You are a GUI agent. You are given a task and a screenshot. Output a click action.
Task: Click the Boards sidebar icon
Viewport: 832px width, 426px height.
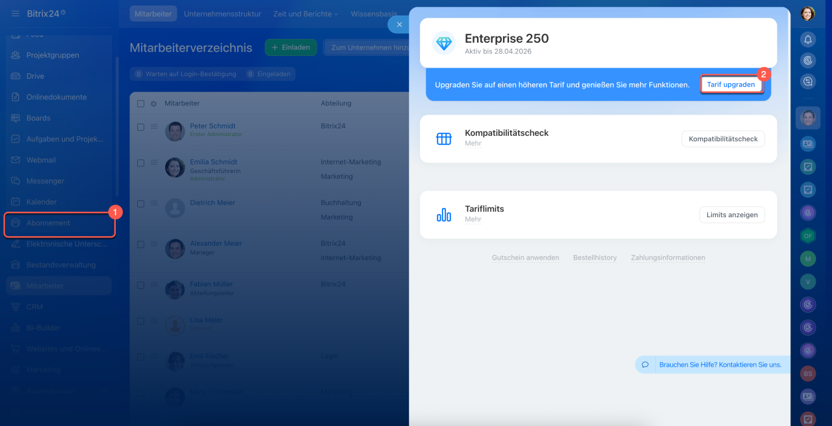pyautogui.click(x=16, y=118)
